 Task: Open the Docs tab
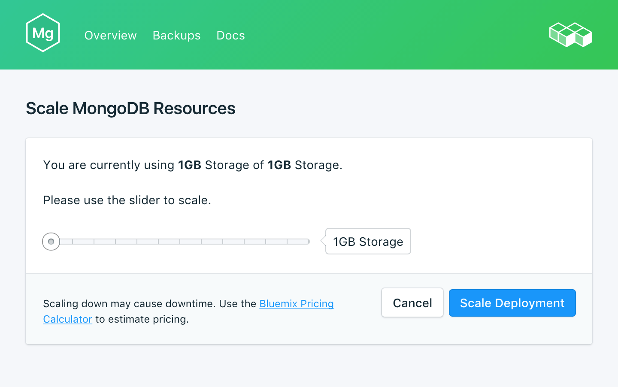click(230, 35)
